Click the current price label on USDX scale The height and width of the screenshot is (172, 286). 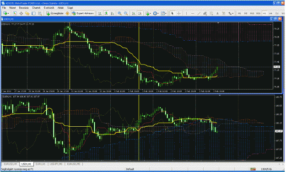click(x=276, y=67)
